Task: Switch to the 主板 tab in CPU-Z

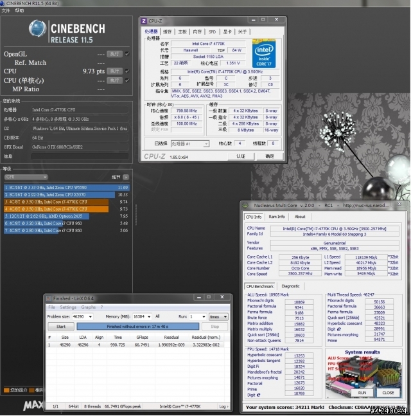Action: (182, 32)
